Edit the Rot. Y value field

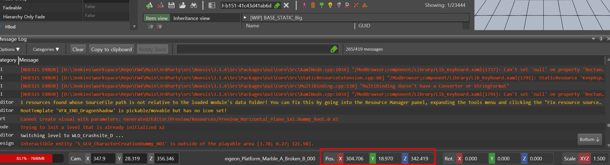507,159
